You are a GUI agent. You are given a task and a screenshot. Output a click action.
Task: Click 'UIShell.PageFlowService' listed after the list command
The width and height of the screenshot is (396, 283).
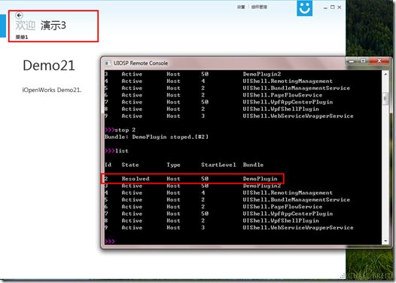point(282,207)
